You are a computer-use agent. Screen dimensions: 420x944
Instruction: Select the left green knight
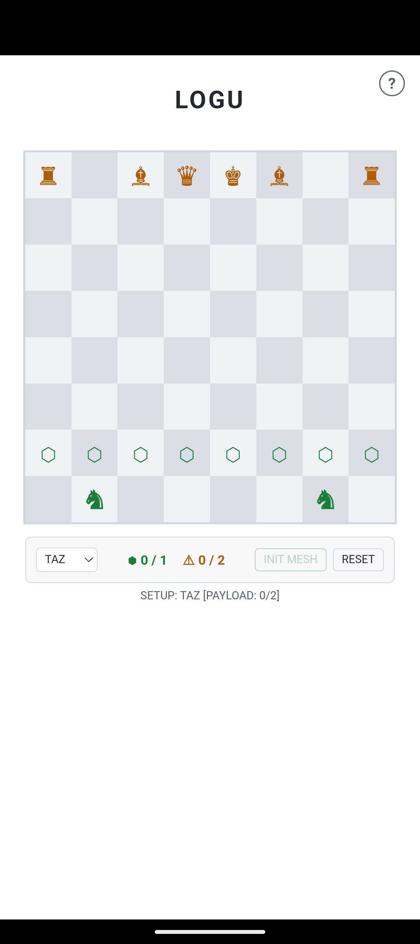(x=94, y=499)
